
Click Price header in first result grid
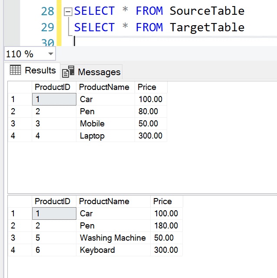(147, 87)
